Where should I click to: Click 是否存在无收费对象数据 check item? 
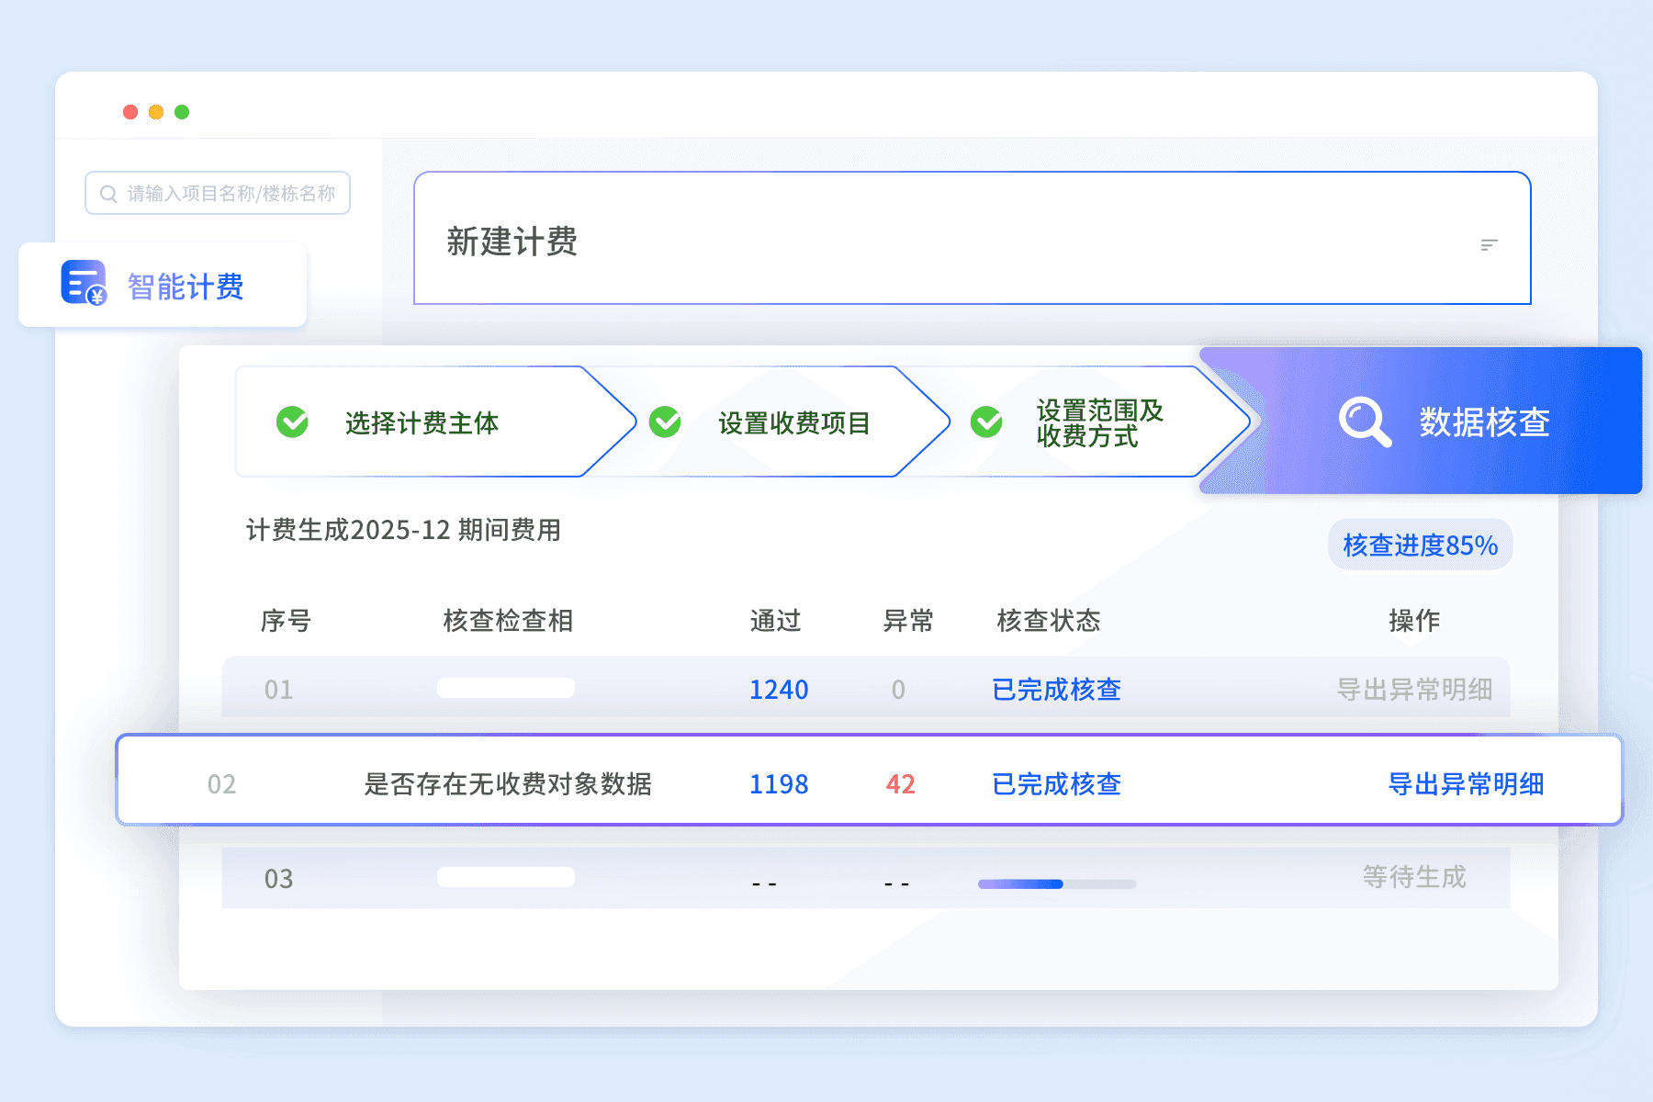click(508, 784)
